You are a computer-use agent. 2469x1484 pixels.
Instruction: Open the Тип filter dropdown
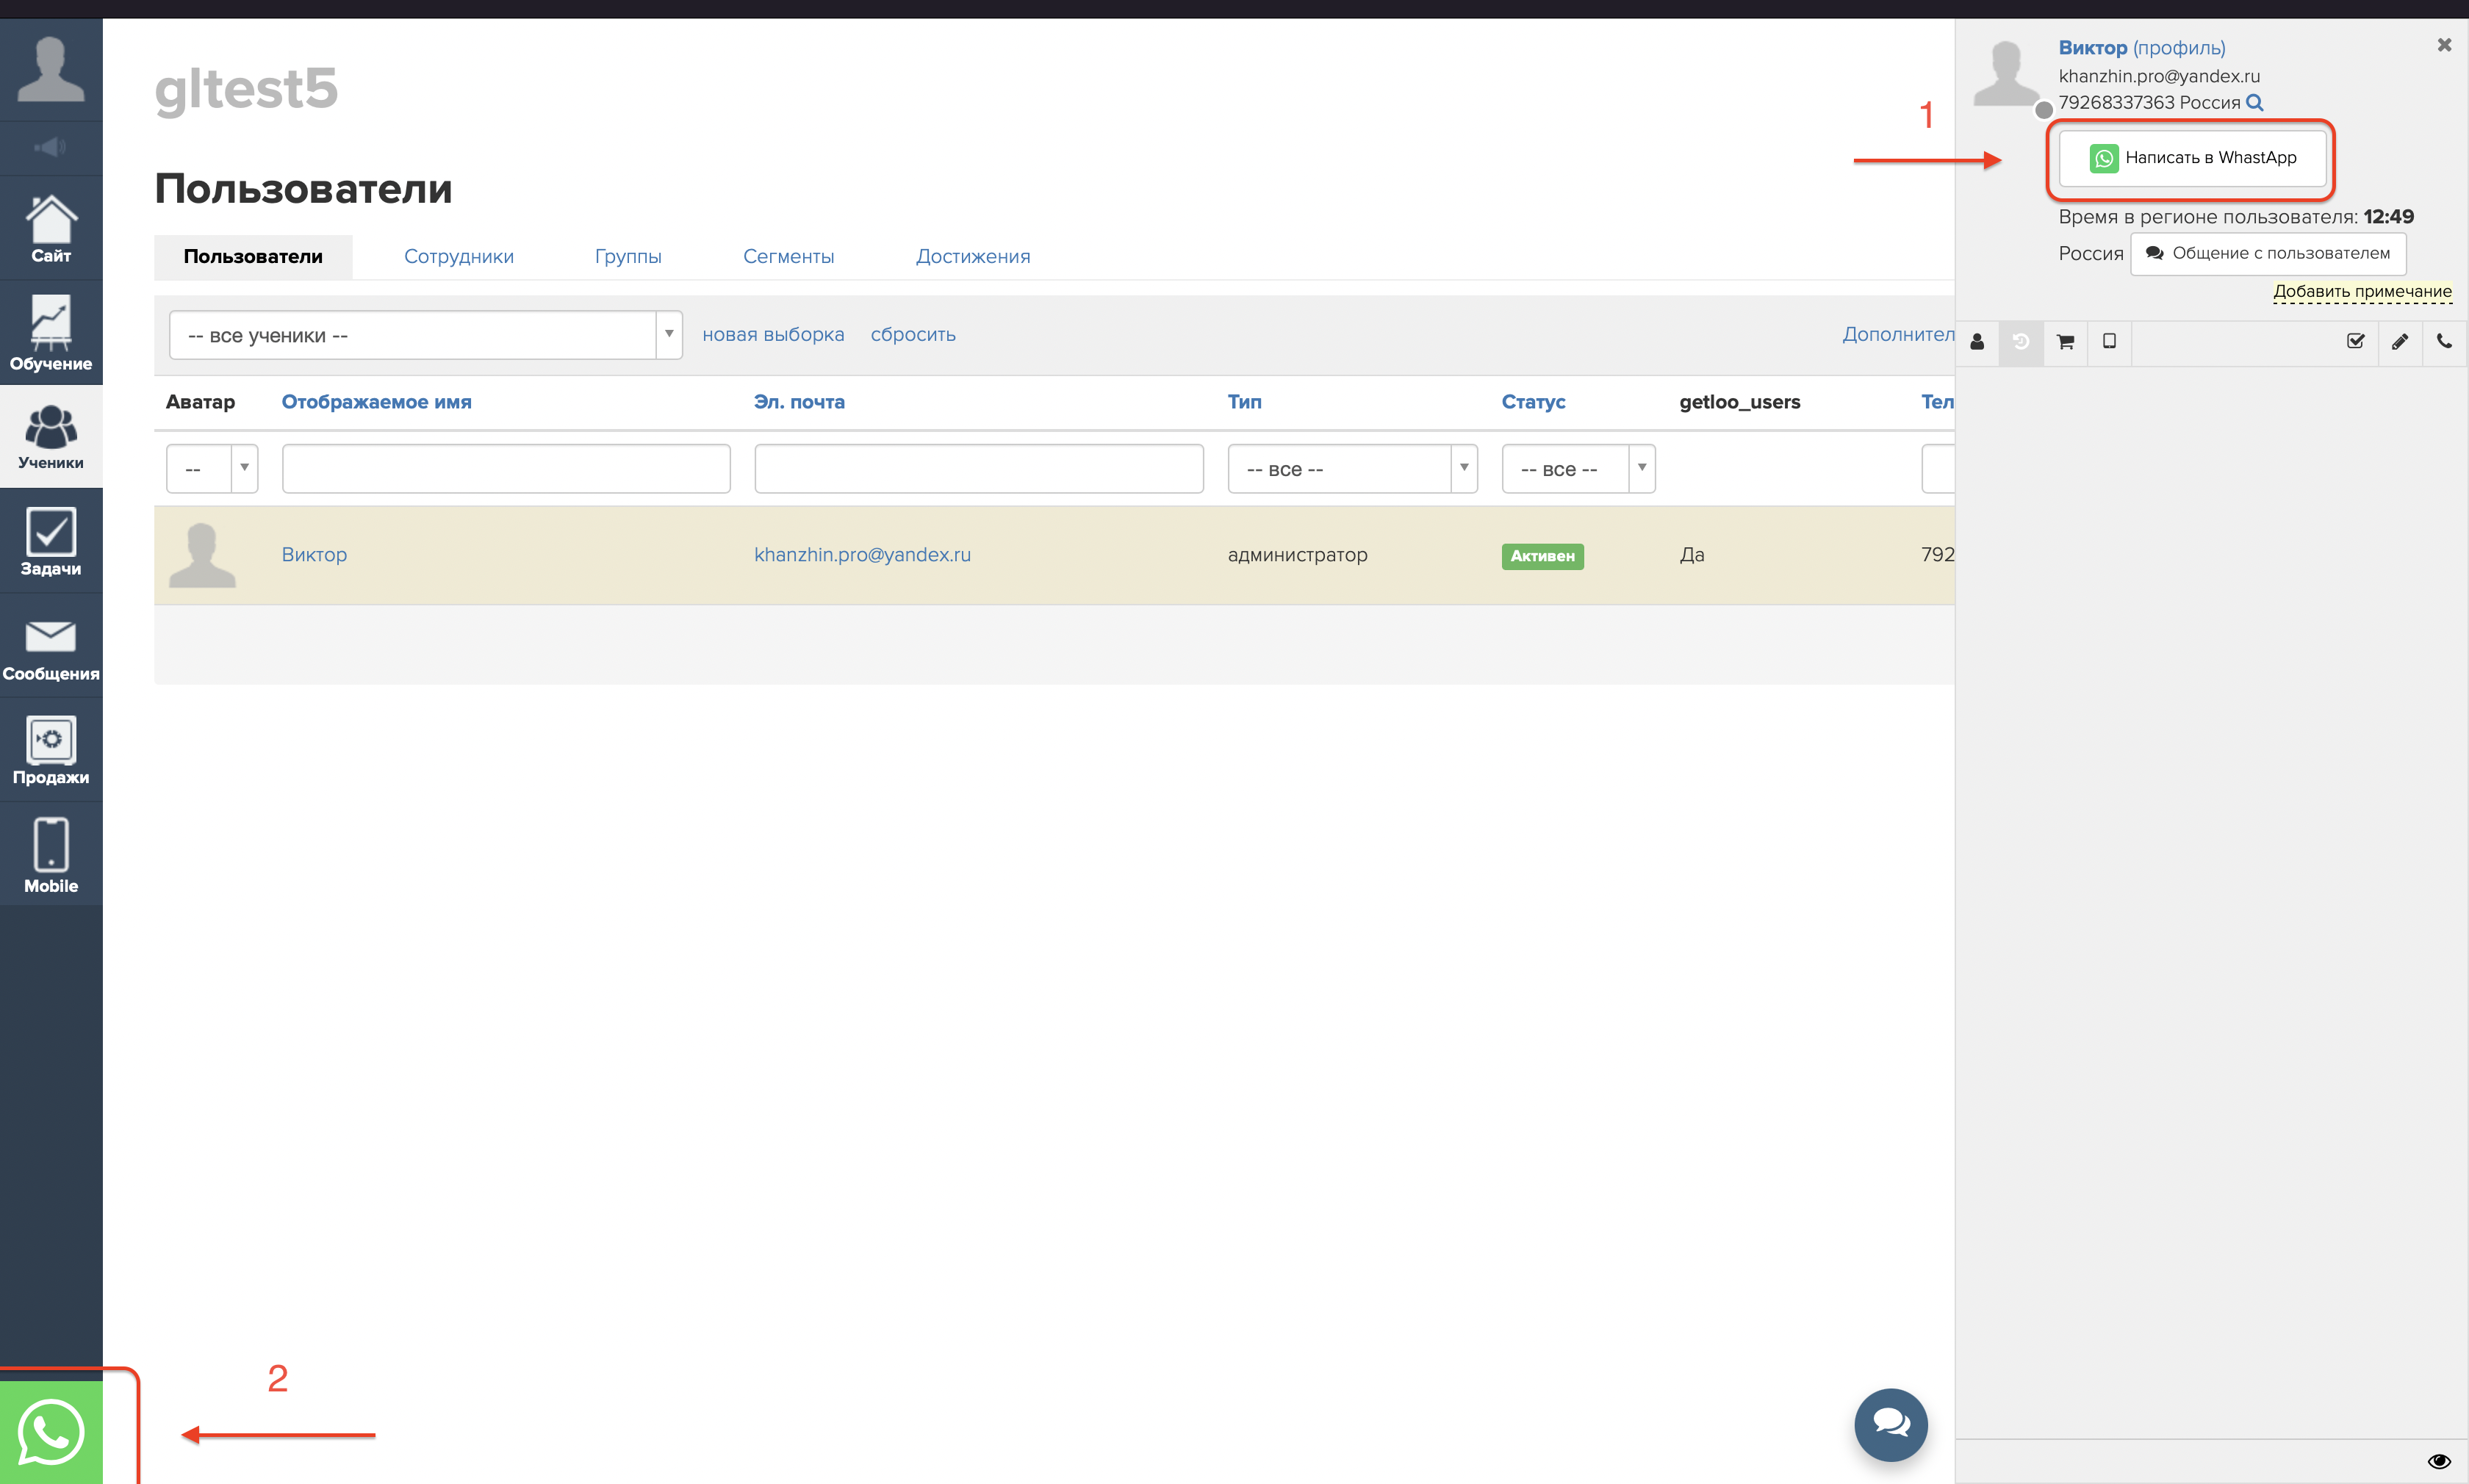click(1352, 469)
